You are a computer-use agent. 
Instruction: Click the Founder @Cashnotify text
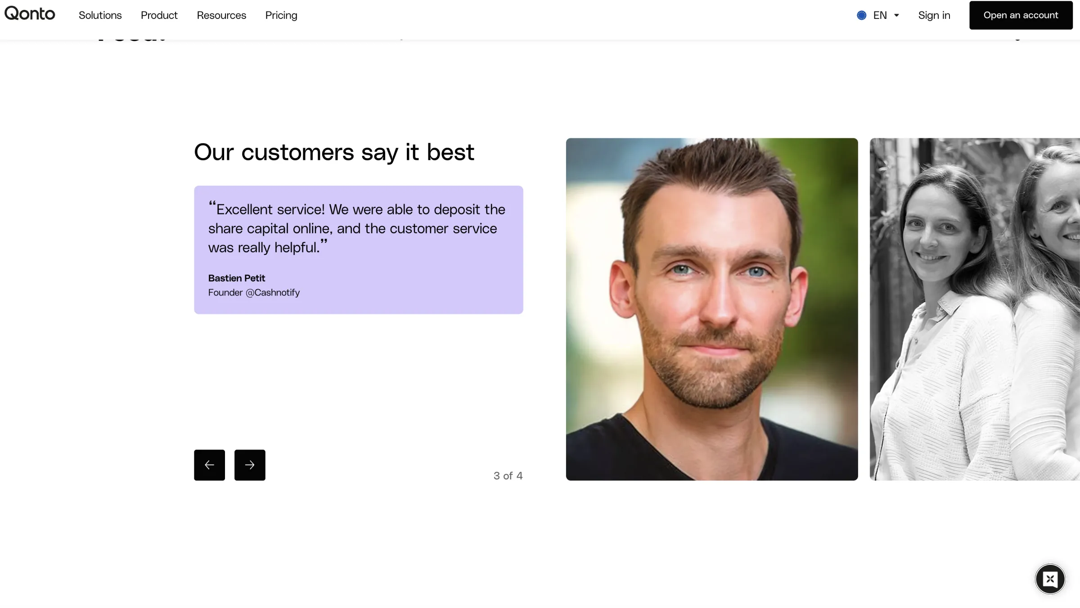254,292
